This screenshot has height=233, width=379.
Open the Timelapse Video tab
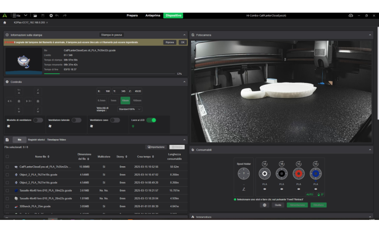click(x=57, y=140)
